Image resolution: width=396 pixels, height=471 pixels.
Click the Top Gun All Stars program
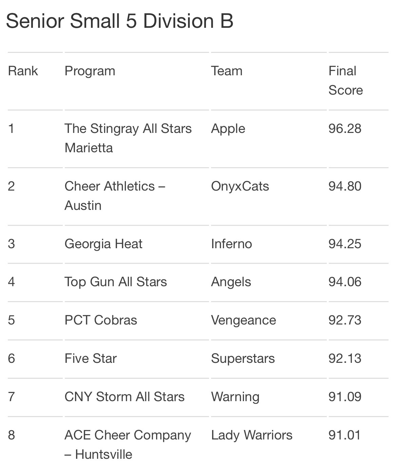click(116, 282)
